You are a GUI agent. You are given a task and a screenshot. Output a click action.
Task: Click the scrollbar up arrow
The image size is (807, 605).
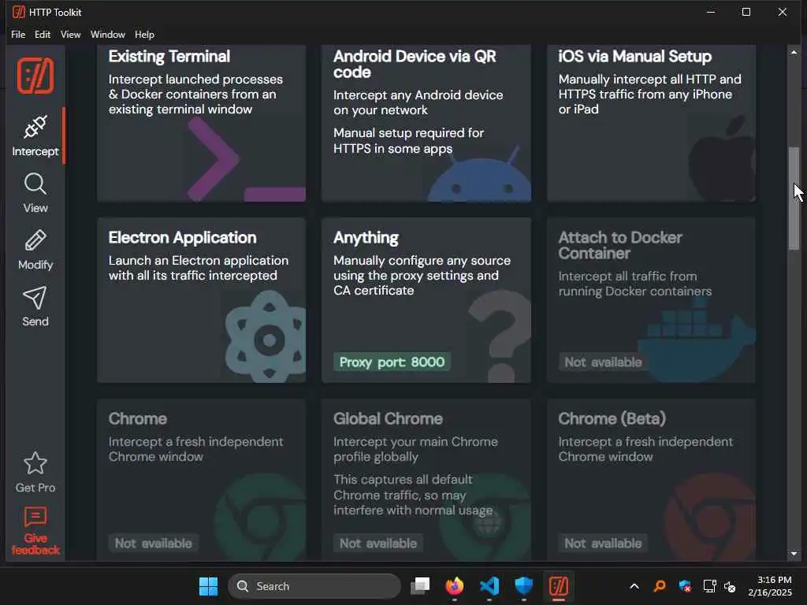point(794,52)
